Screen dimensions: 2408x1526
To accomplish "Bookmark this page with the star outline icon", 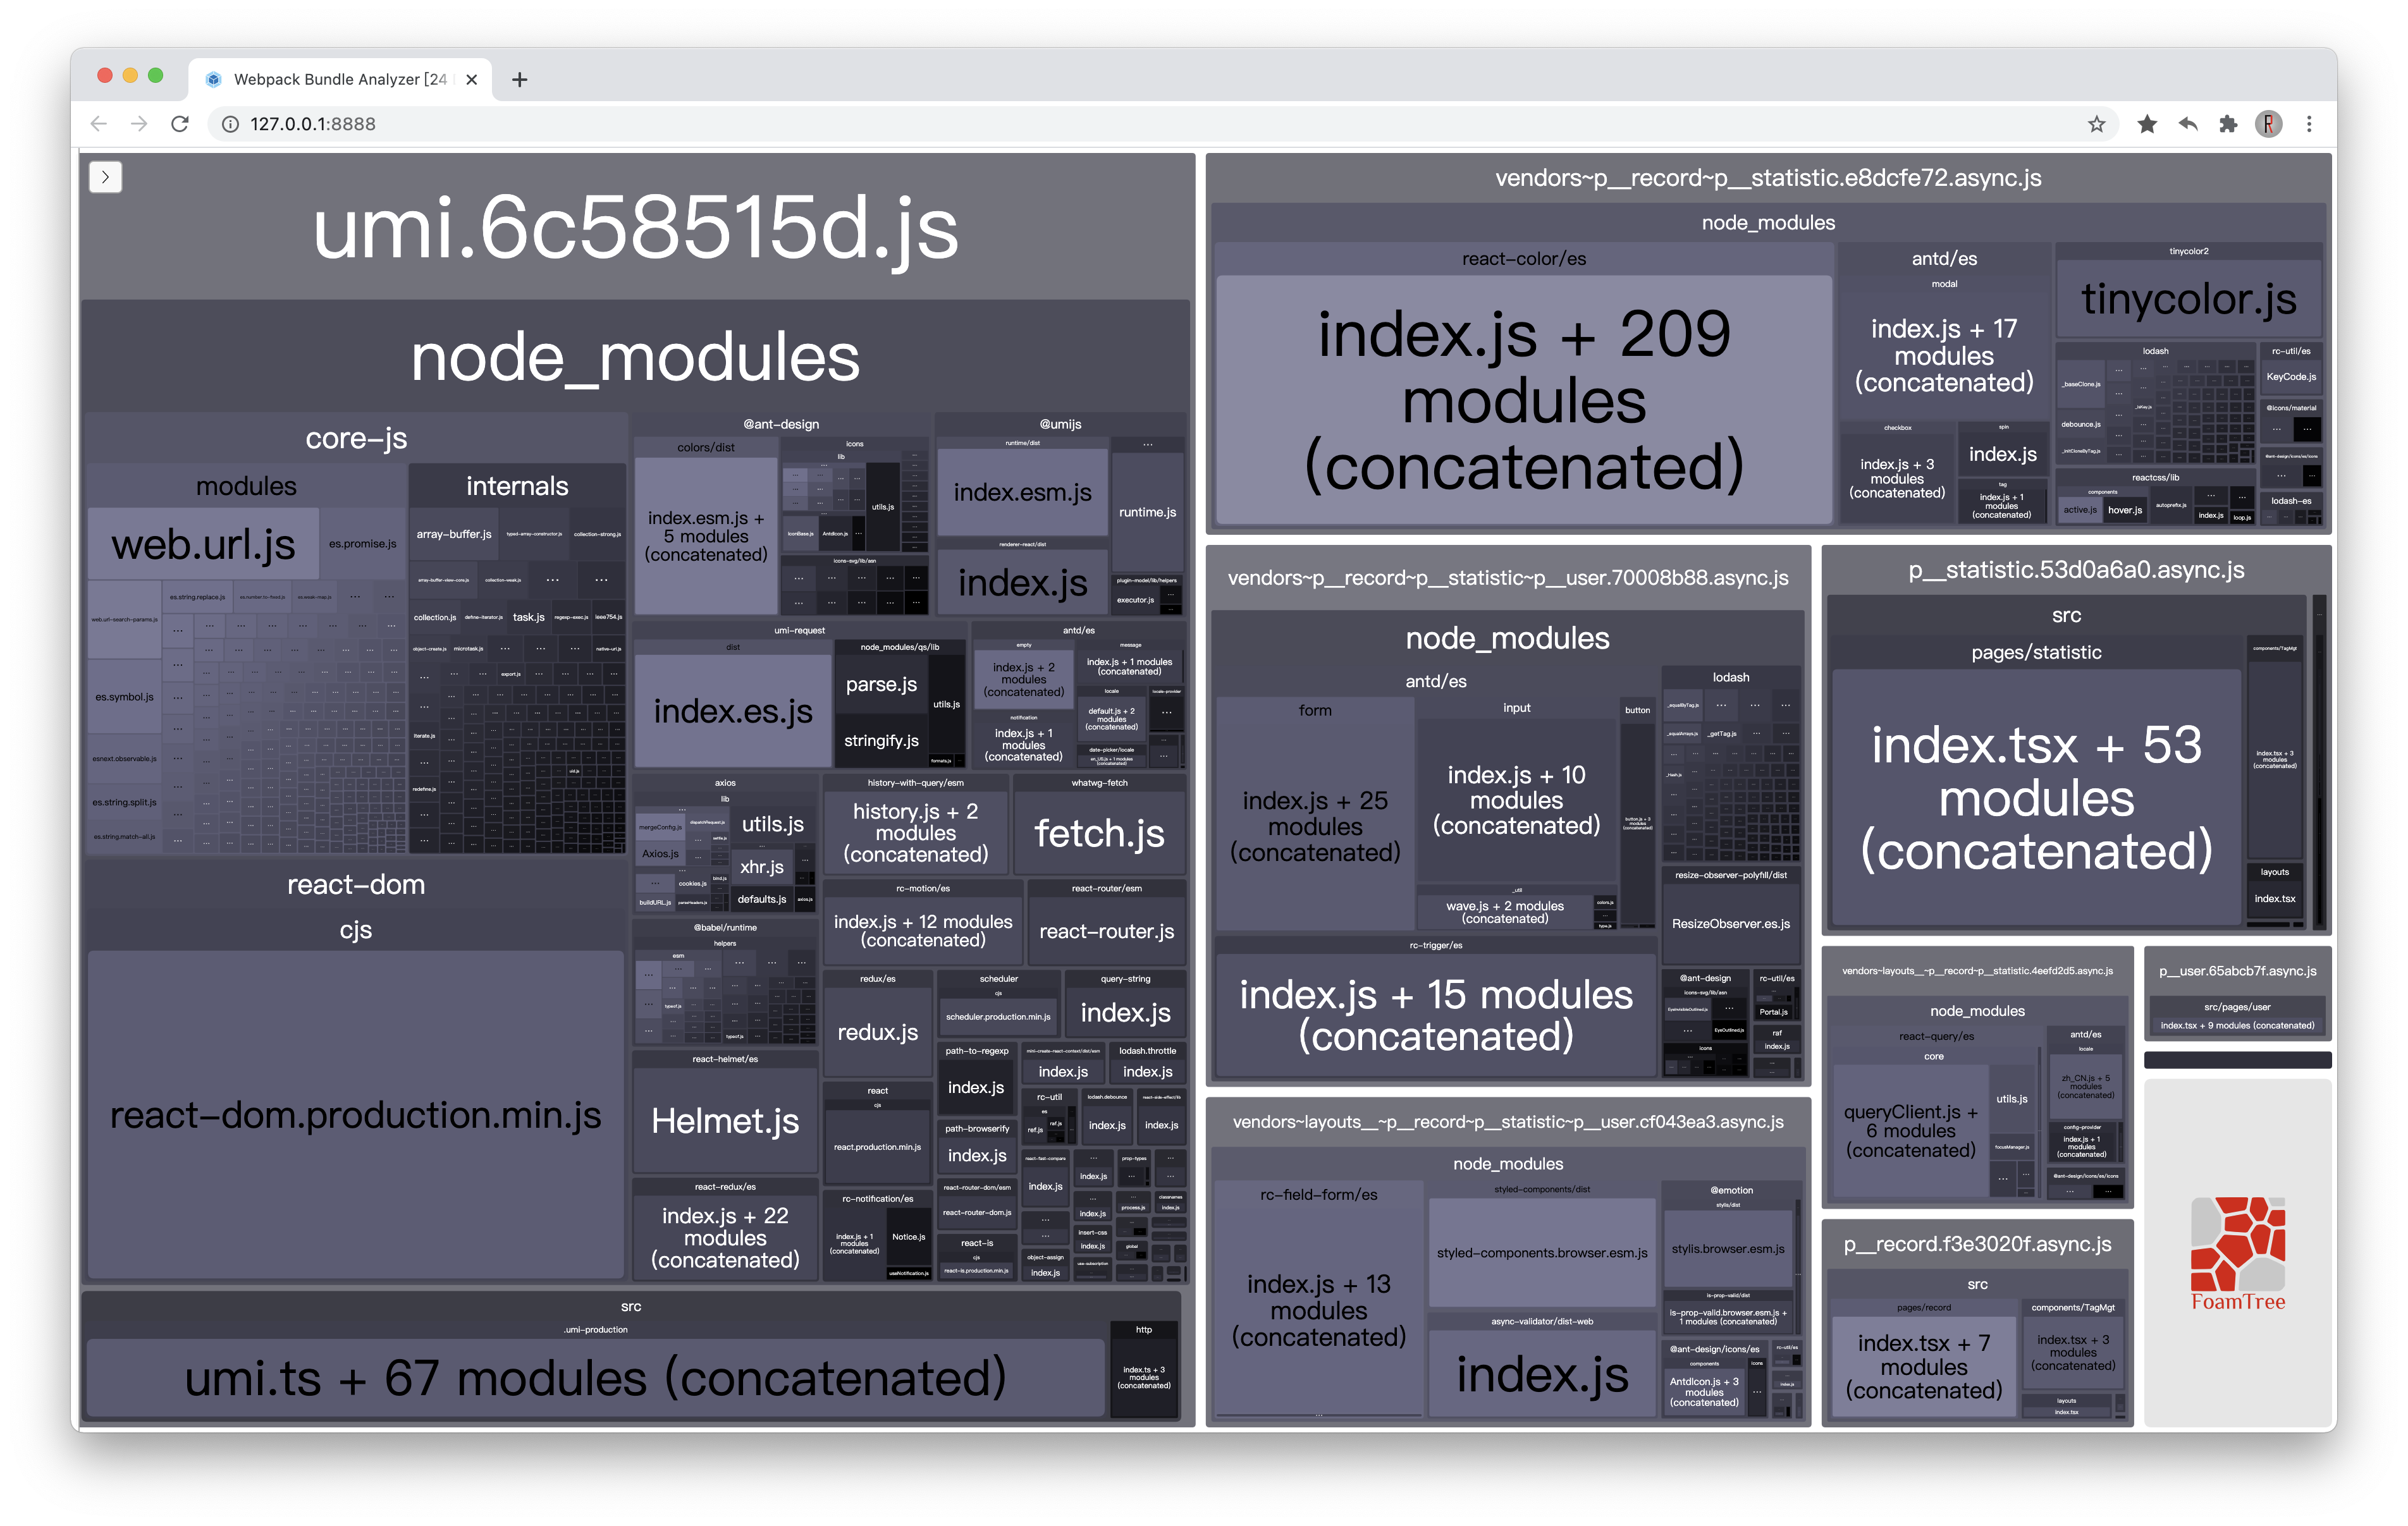I will coord(2096,124).
